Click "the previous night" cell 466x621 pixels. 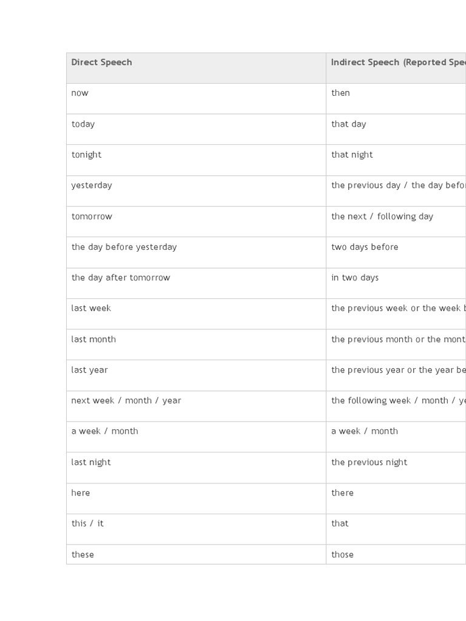(x=369, y=462)
